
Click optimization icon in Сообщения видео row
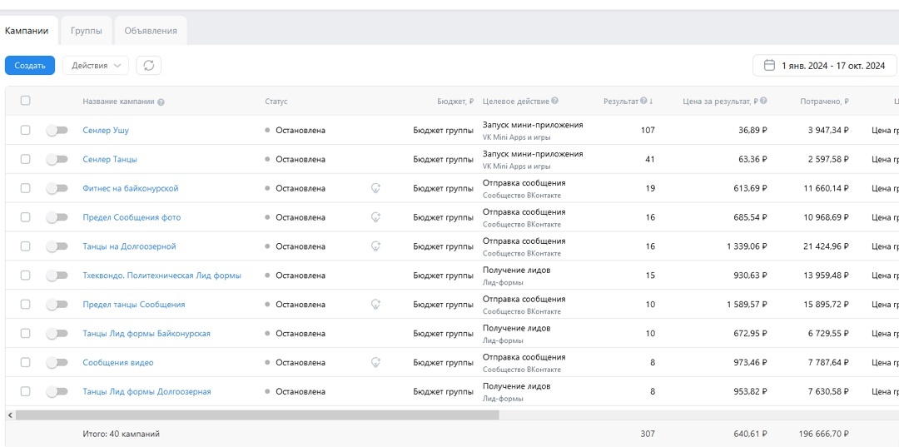point(375,363)
